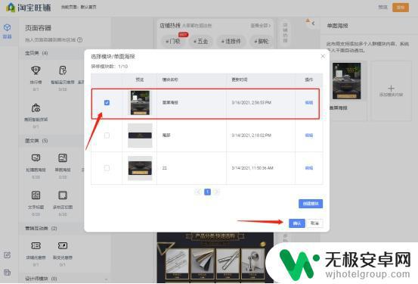Click '3/16/2021, 2:56:53 PM' timestamp cell
The image size is (418, 284).
coord(252,102)
